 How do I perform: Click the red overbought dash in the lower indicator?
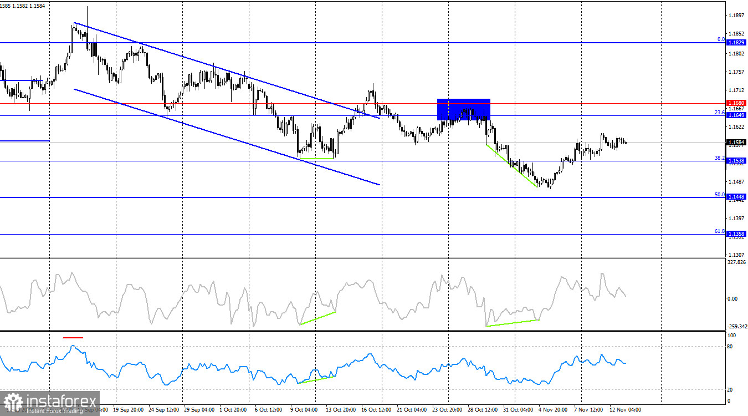(73, 337)
